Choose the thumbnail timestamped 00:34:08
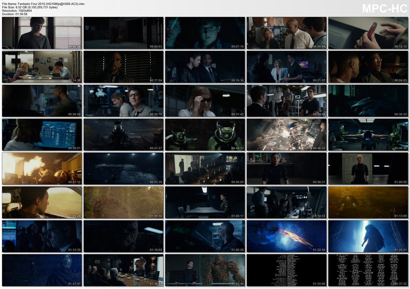 pos(287,101)
